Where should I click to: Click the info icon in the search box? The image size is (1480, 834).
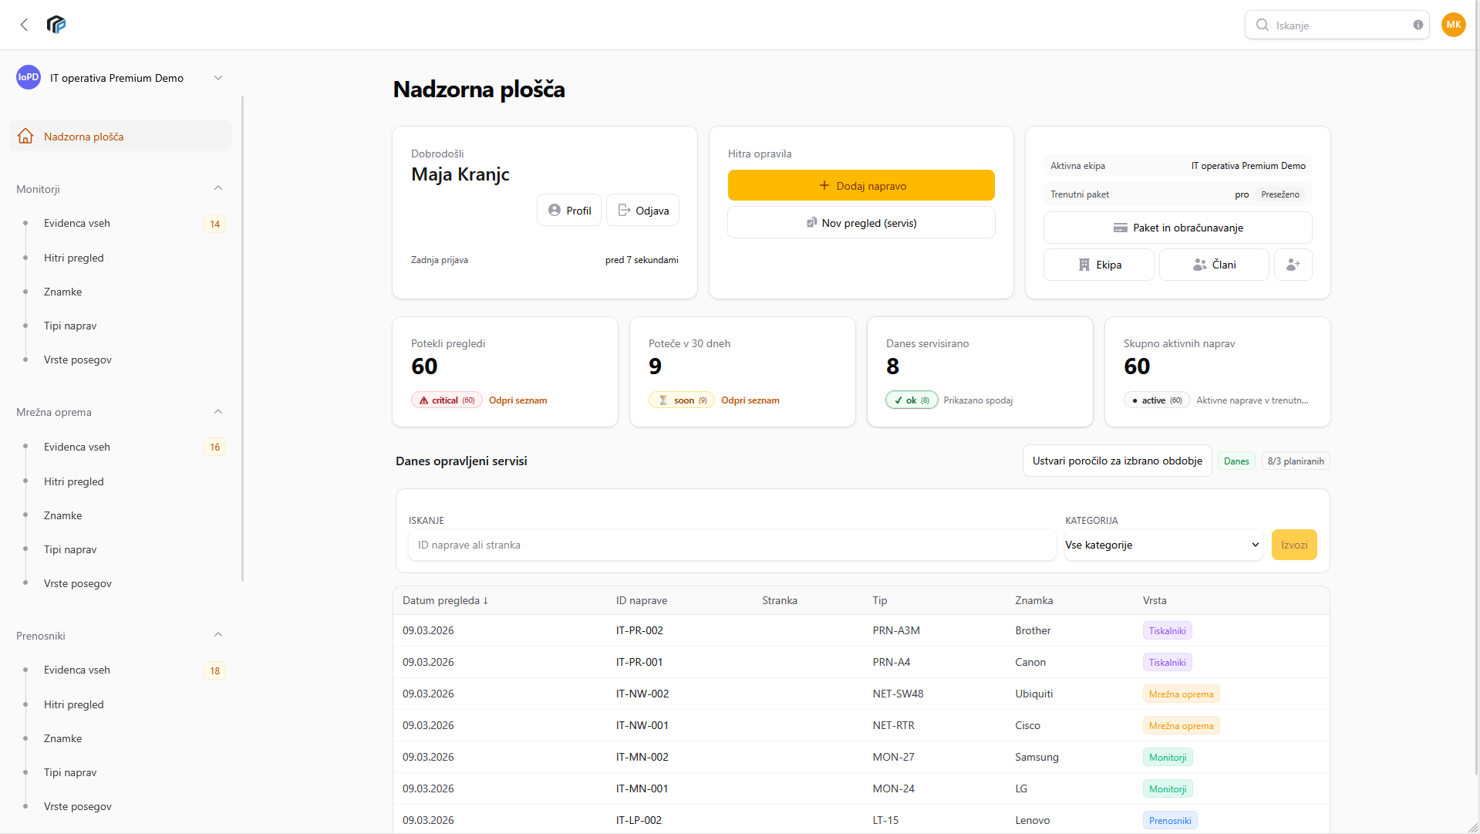point(1418,25)
